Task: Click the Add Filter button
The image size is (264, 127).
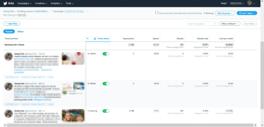Action: click(12, 24)
